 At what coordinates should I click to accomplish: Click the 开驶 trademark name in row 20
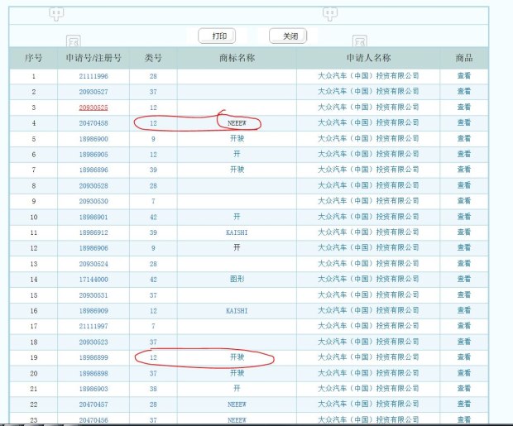[x=237, y=373]
